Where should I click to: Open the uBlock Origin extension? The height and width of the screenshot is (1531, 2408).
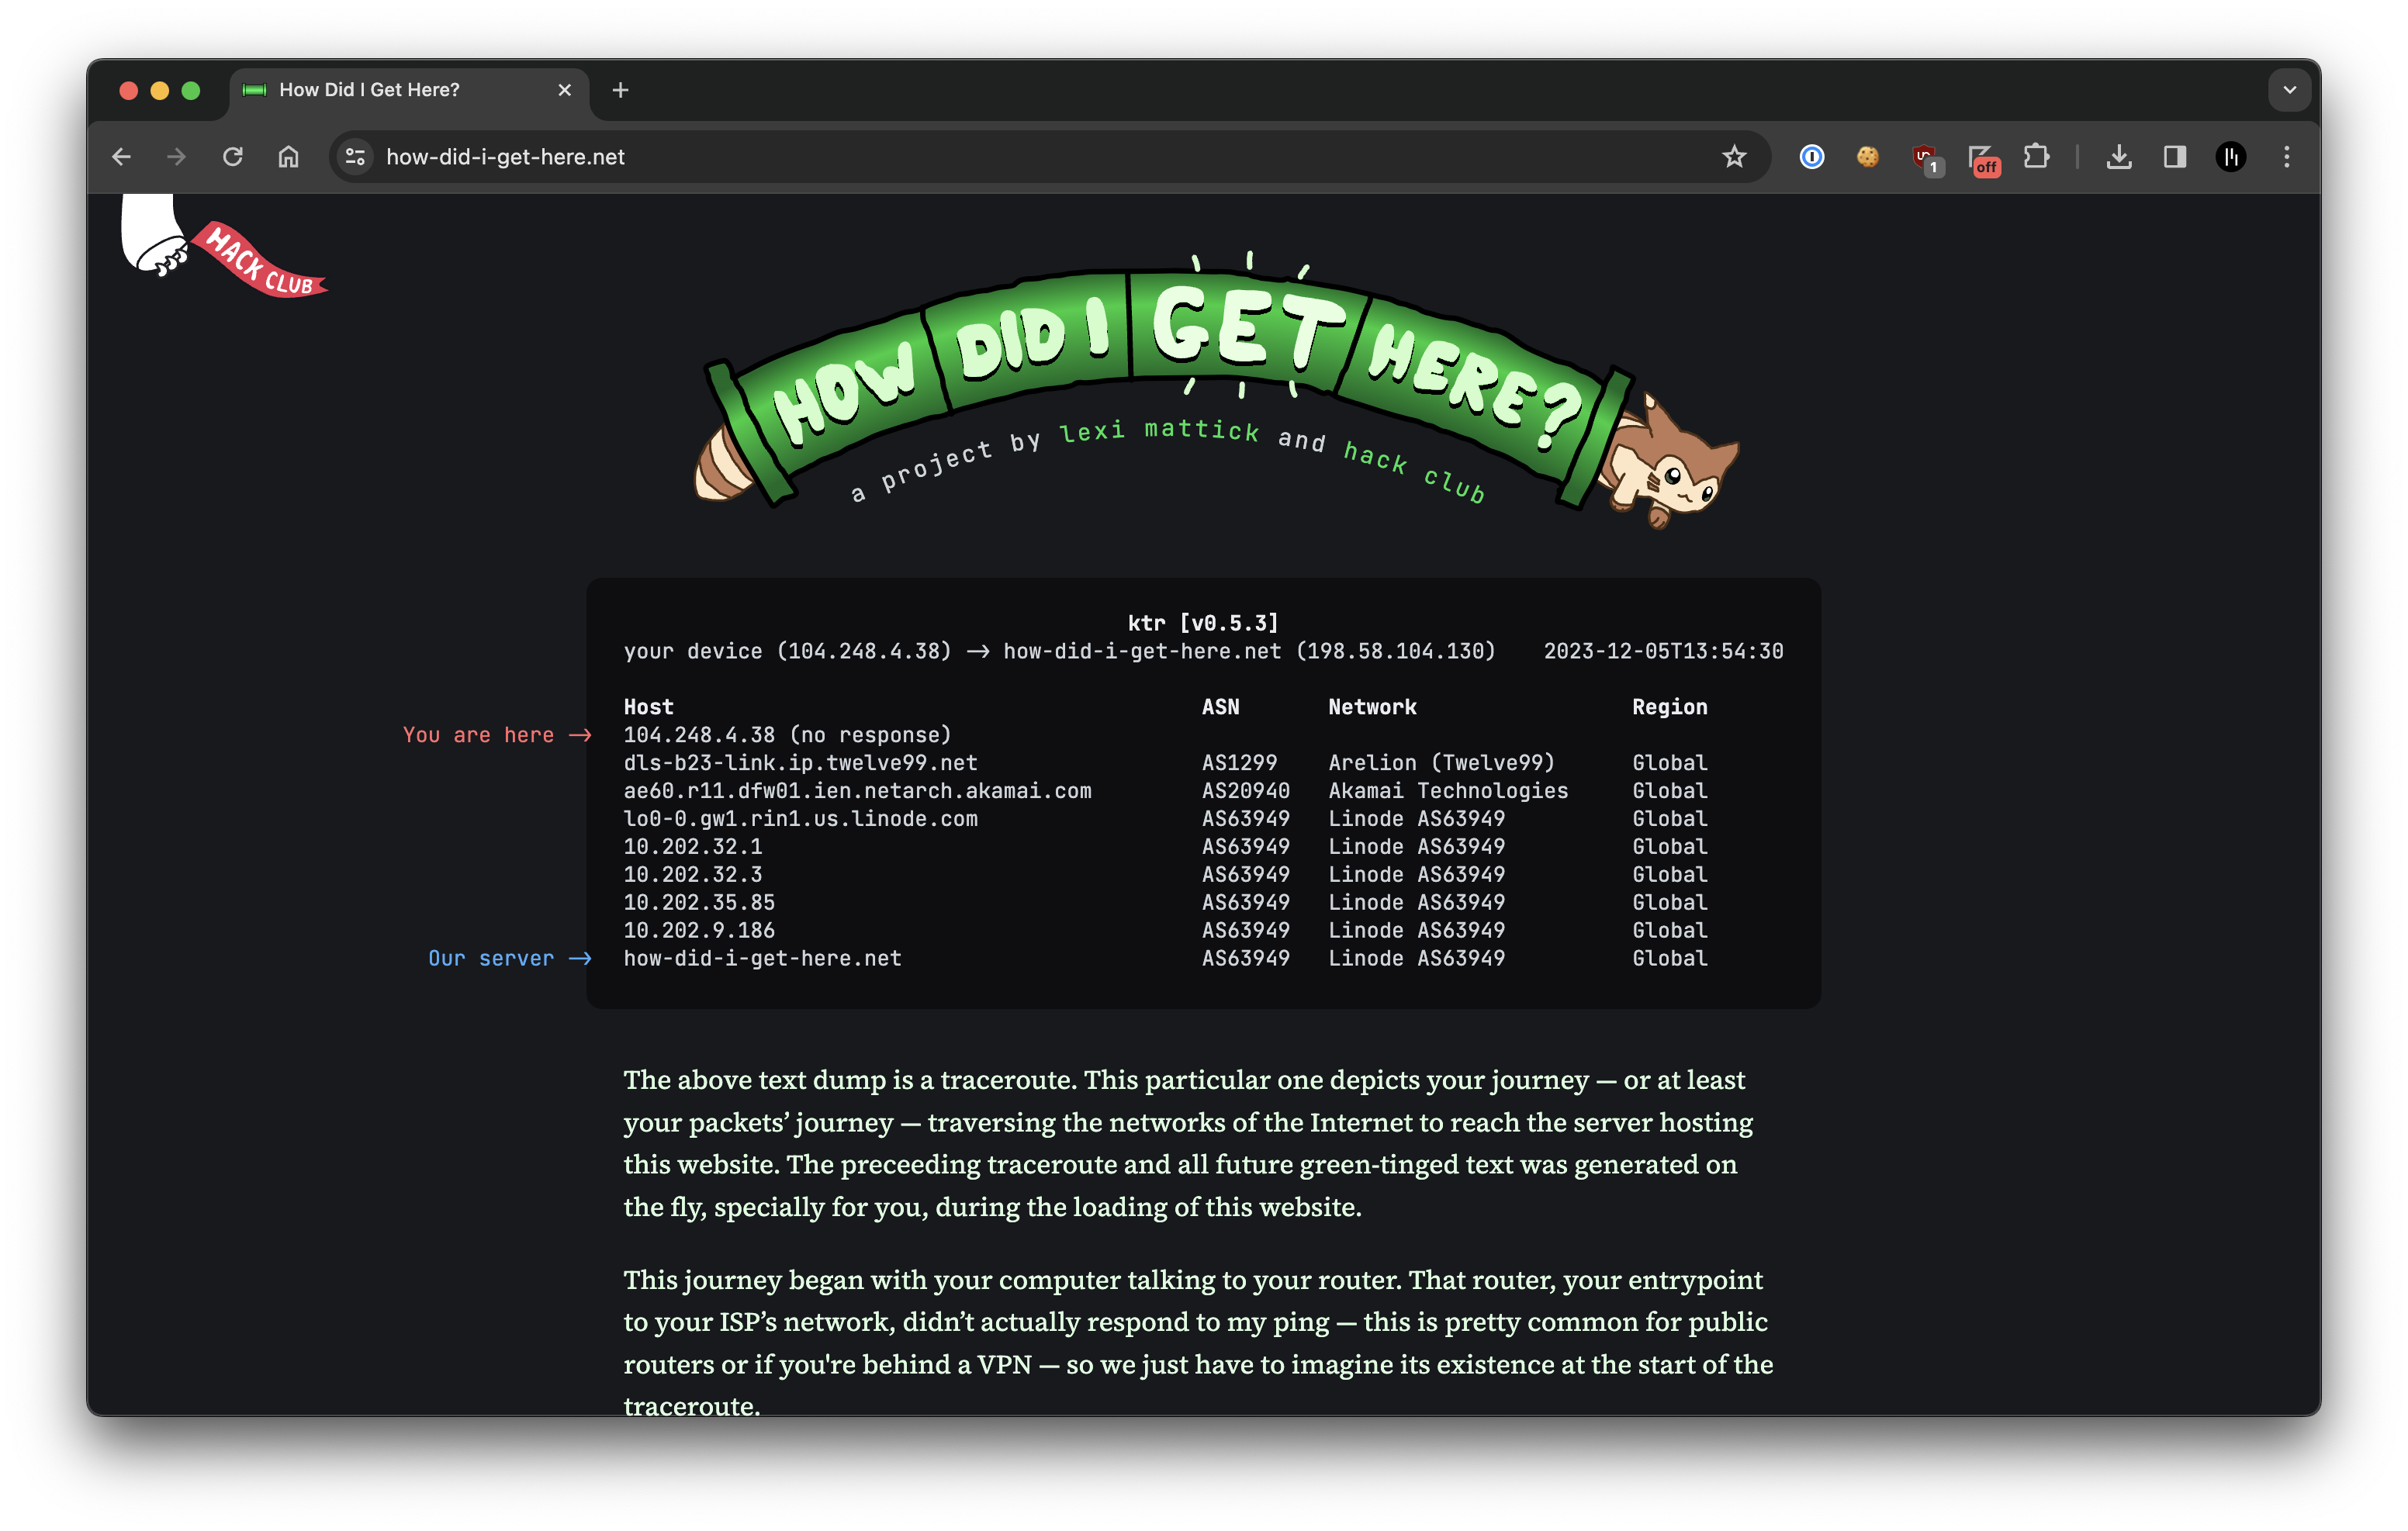pyautogui.click(x=1924, y=157)
